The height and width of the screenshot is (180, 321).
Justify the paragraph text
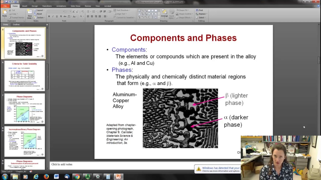(x=100, y=16)
